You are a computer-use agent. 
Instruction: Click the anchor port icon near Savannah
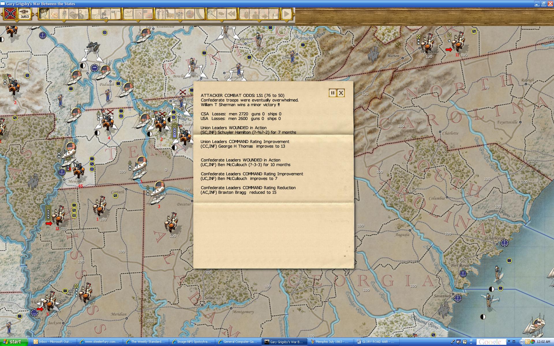pos(457,298)
